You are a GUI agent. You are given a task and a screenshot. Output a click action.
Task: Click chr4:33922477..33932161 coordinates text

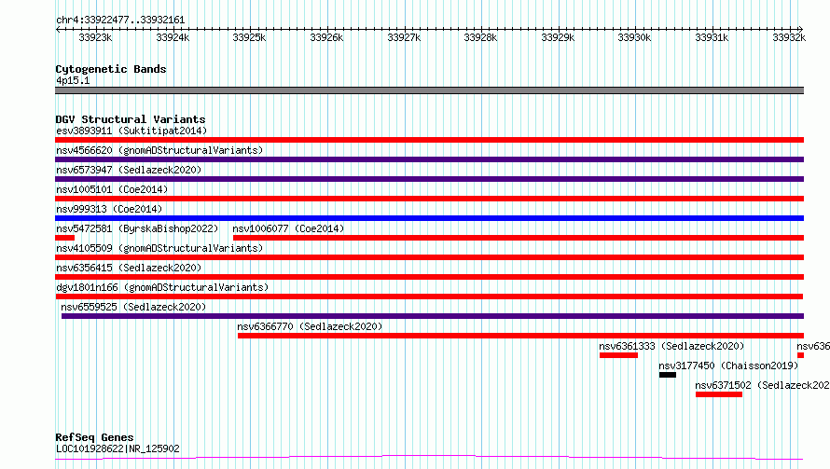[x=120, y=21]
